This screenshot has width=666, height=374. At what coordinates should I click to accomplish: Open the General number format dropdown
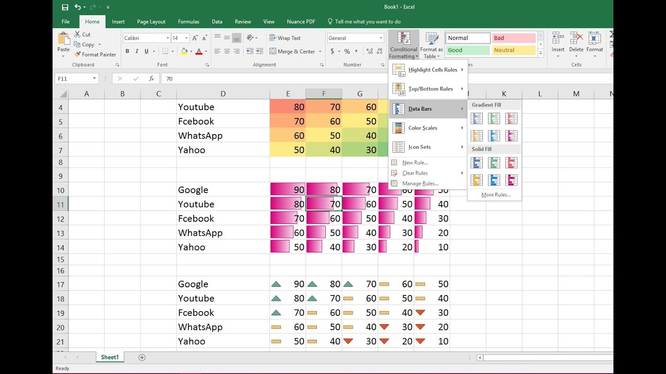381,38
